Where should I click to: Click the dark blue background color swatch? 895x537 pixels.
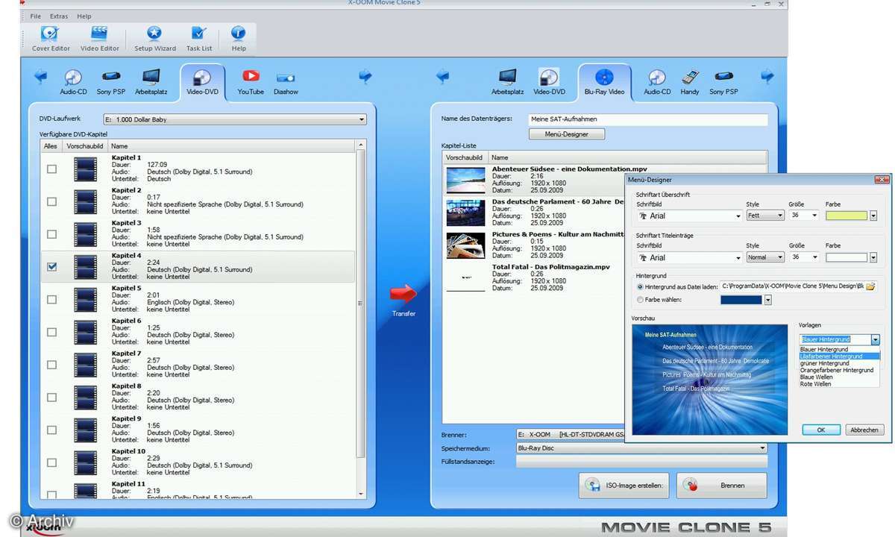[x=741, y=300]
